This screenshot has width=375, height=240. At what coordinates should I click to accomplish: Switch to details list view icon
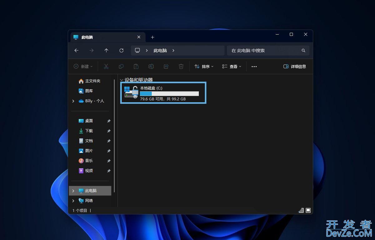pyautogui.click(x=301, y=210)
